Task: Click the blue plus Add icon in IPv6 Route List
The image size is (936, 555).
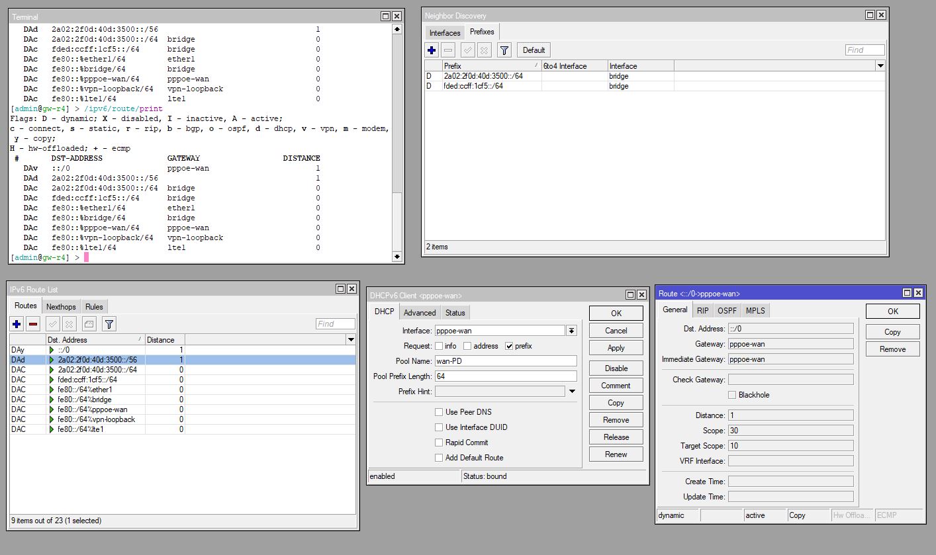Action: point(17,323)
